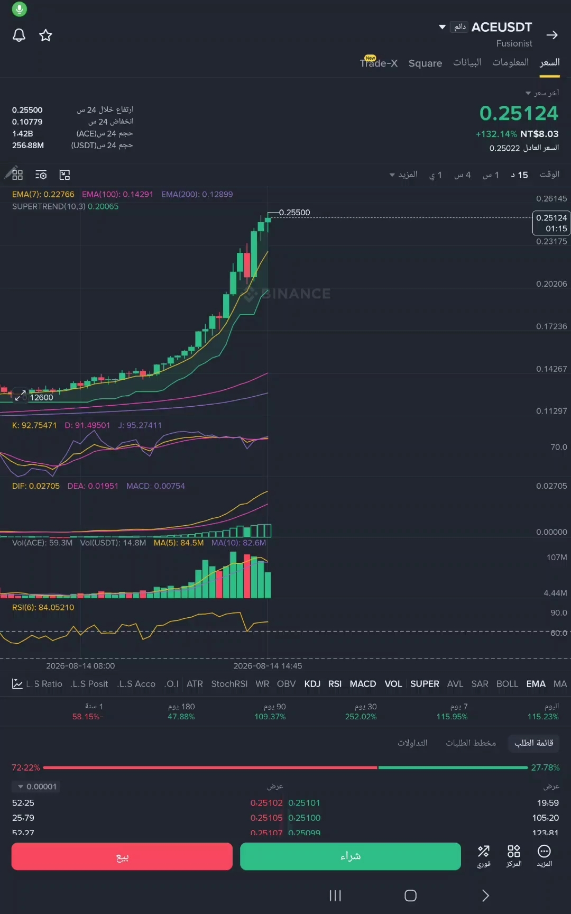
Task: Toggle the ATR indicator
Action: click(195, 684)
